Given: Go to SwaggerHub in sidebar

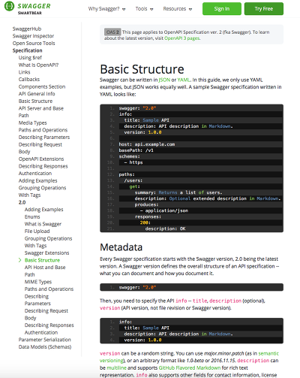Looking at the screenshot, I should (27, 29).
